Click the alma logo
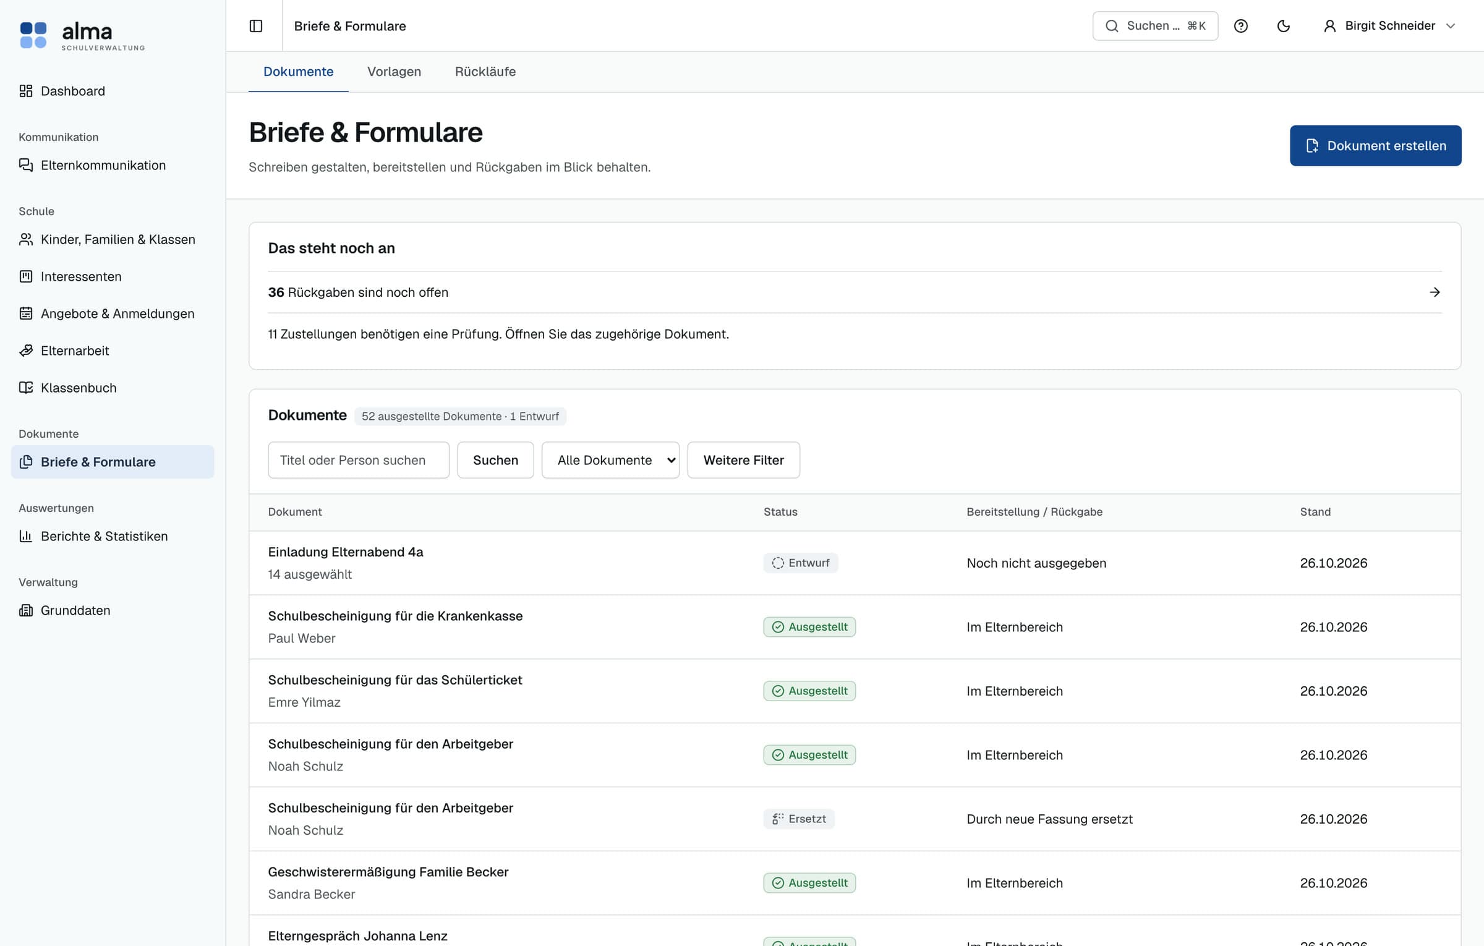Image resolution: width=1484 pixels, height=946 pixels. [82, 35]
